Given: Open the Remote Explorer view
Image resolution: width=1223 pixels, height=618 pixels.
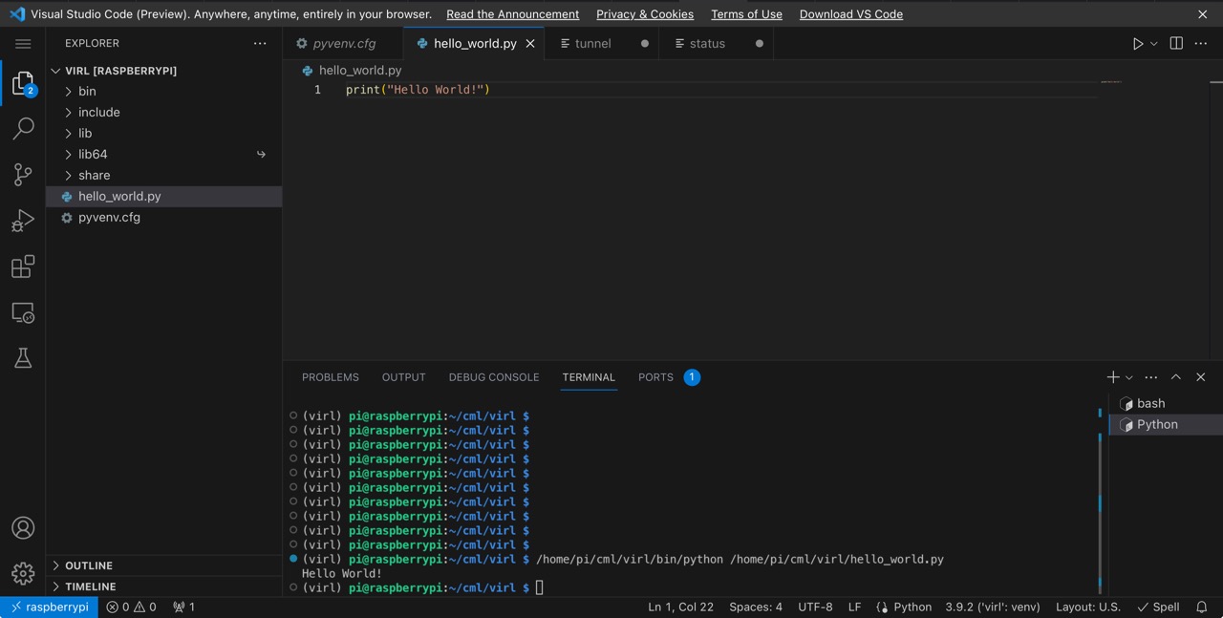Looking at the screenshot, I should (x=23, y=312).
